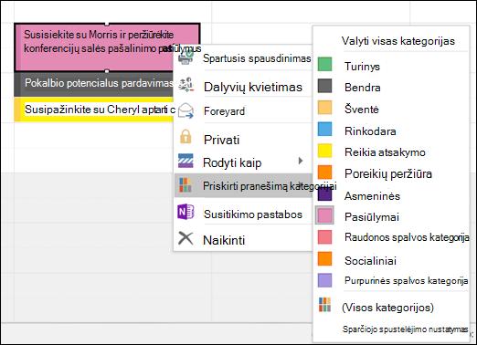Pick the Raudonos spalvos kategorija swatch

click(x=324, y=237)
